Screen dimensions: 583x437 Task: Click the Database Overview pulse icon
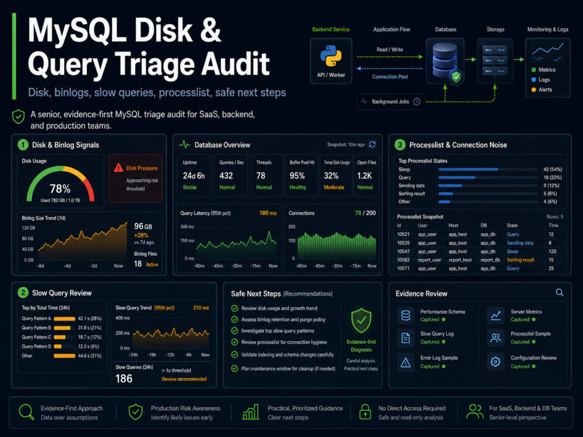(184, 145)
